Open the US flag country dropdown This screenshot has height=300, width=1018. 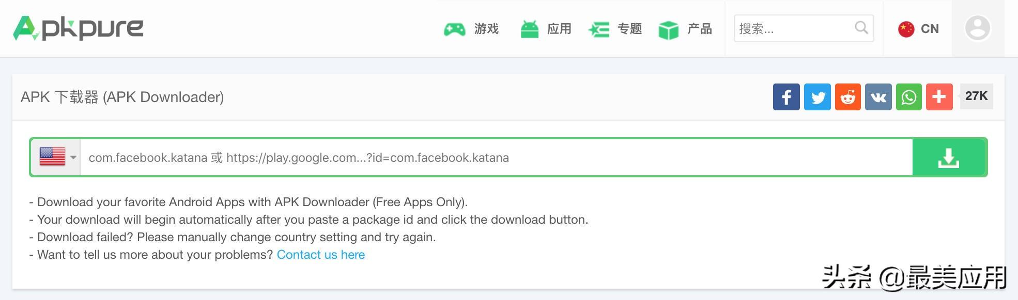click(57, 157)
